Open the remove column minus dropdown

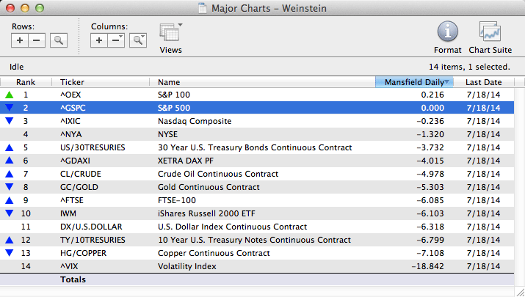click(x=117, y=40)
